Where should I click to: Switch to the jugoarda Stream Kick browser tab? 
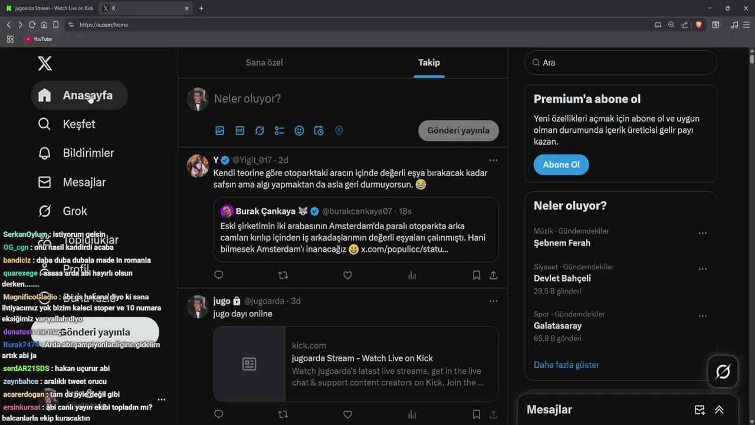pyautogui.click(x=50, y=8)
